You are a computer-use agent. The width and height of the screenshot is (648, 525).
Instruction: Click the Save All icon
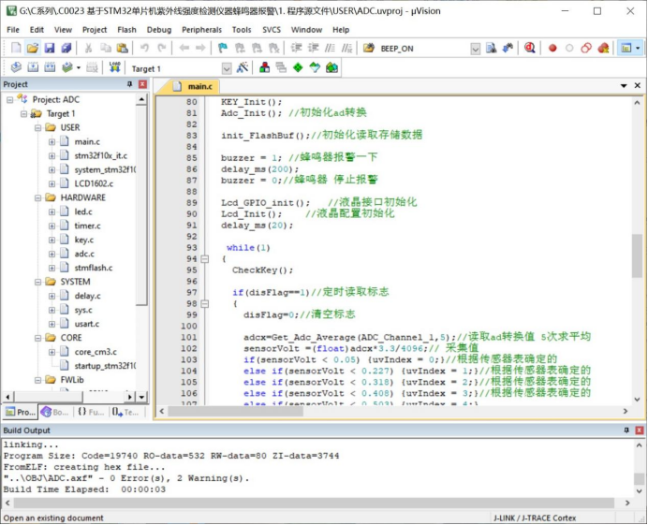pos(66,48)
